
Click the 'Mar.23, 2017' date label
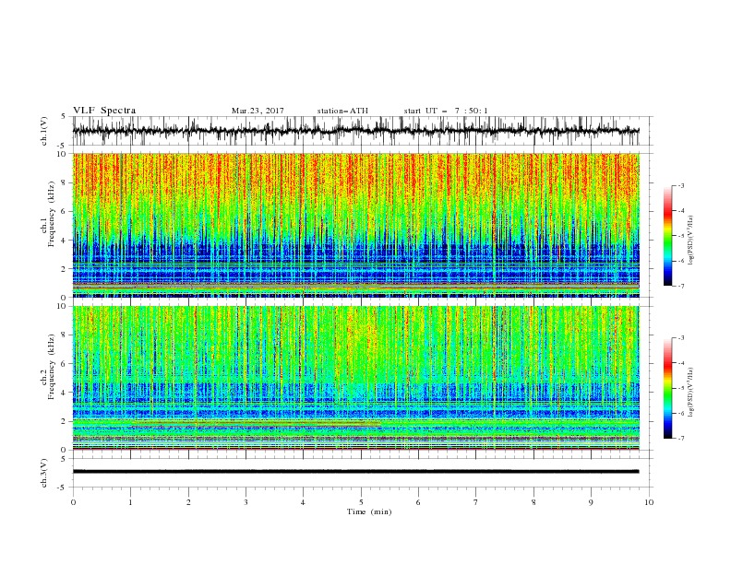(258, 111)
